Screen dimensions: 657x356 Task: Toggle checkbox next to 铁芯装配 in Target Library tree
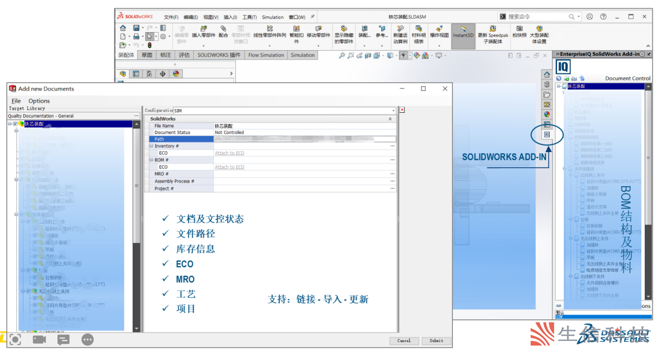[x=15, y=124]
